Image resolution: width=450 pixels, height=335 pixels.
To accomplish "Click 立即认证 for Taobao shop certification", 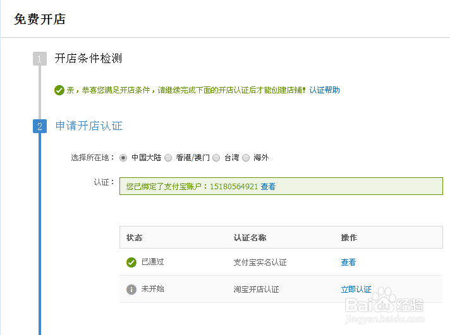I will click(x=356, y=290).
